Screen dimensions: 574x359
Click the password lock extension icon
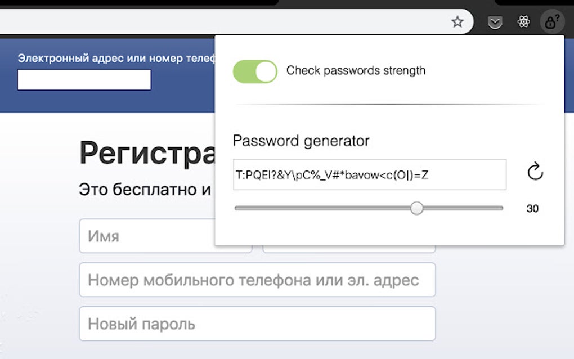point(550,22)
